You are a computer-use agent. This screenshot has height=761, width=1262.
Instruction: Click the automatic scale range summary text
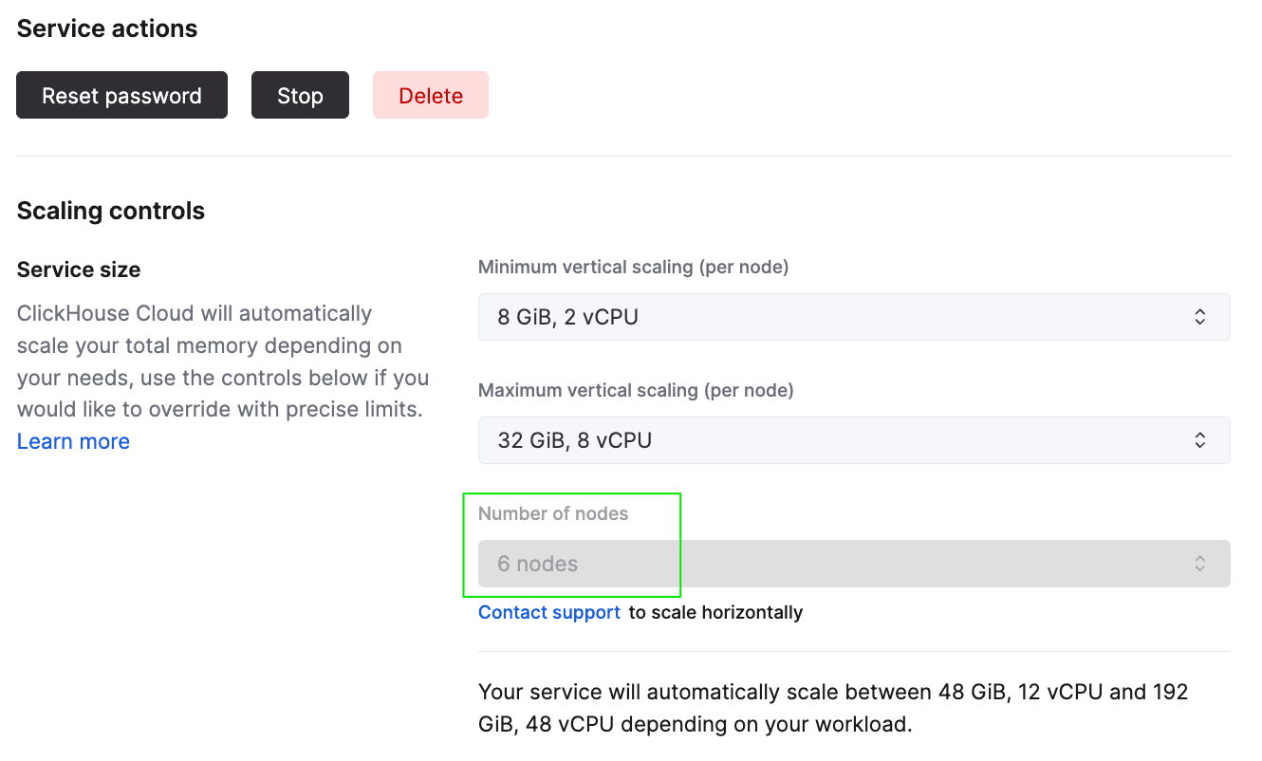tap(833, 708)
